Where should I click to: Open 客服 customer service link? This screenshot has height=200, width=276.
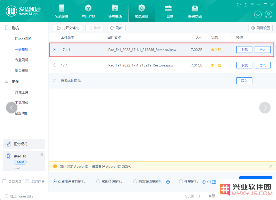(212, 196)
